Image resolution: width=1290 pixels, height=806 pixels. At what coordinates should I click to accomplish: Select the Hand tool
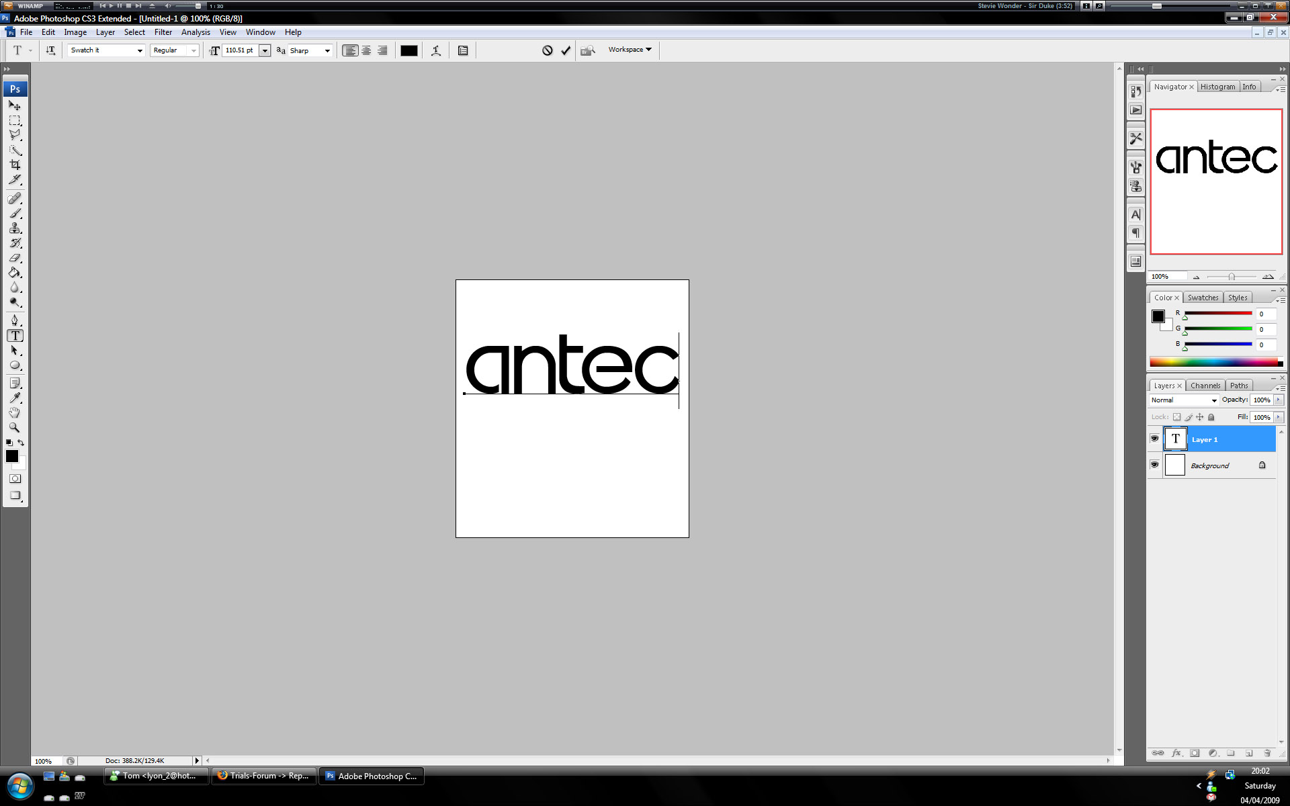point(15,412)
